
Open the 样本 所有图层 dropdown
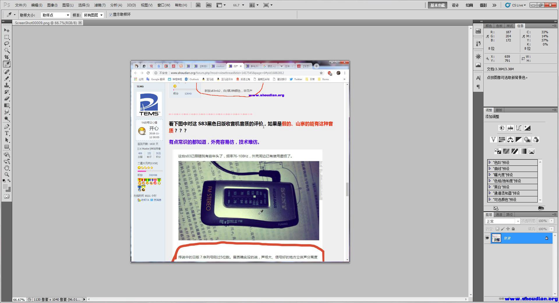(x=93, y=15)
